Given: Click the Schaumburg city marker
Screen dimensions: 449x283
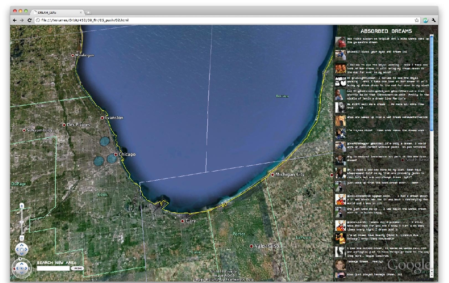Looking at the screenshot, I should [24, 130].
